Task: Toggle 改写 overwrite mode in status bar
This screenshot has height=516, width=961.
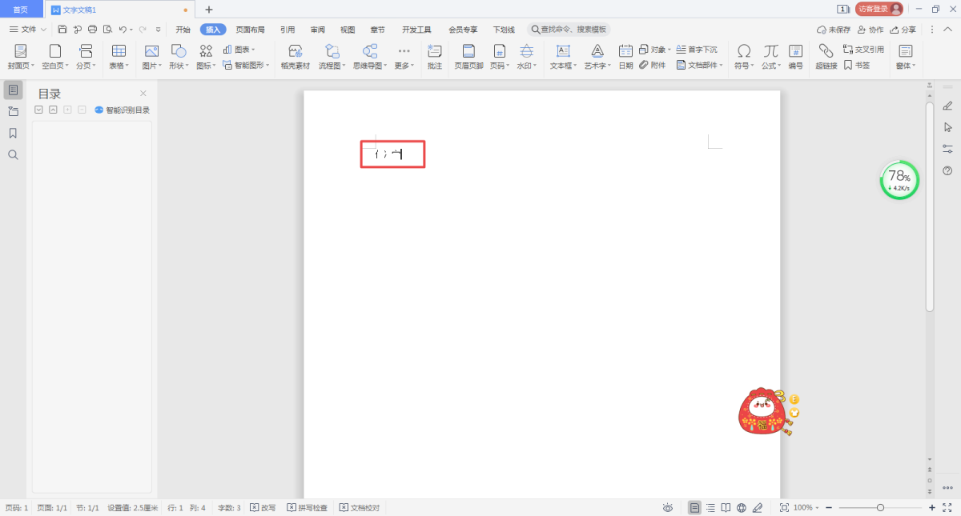Action: tap(263, 507)
